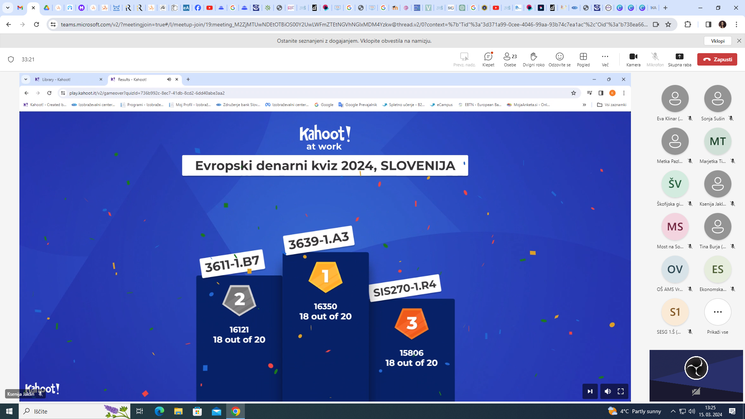The width and height of the screenshot is (745, 419).
Task: Open eCampus bookmark
Action: (441, 105)
